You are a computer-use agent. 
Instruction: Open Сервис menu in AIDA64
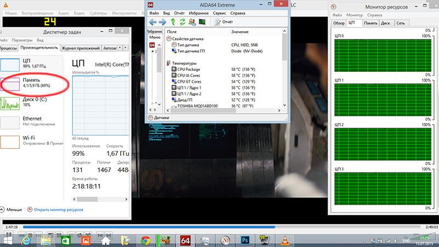[219, 13]
